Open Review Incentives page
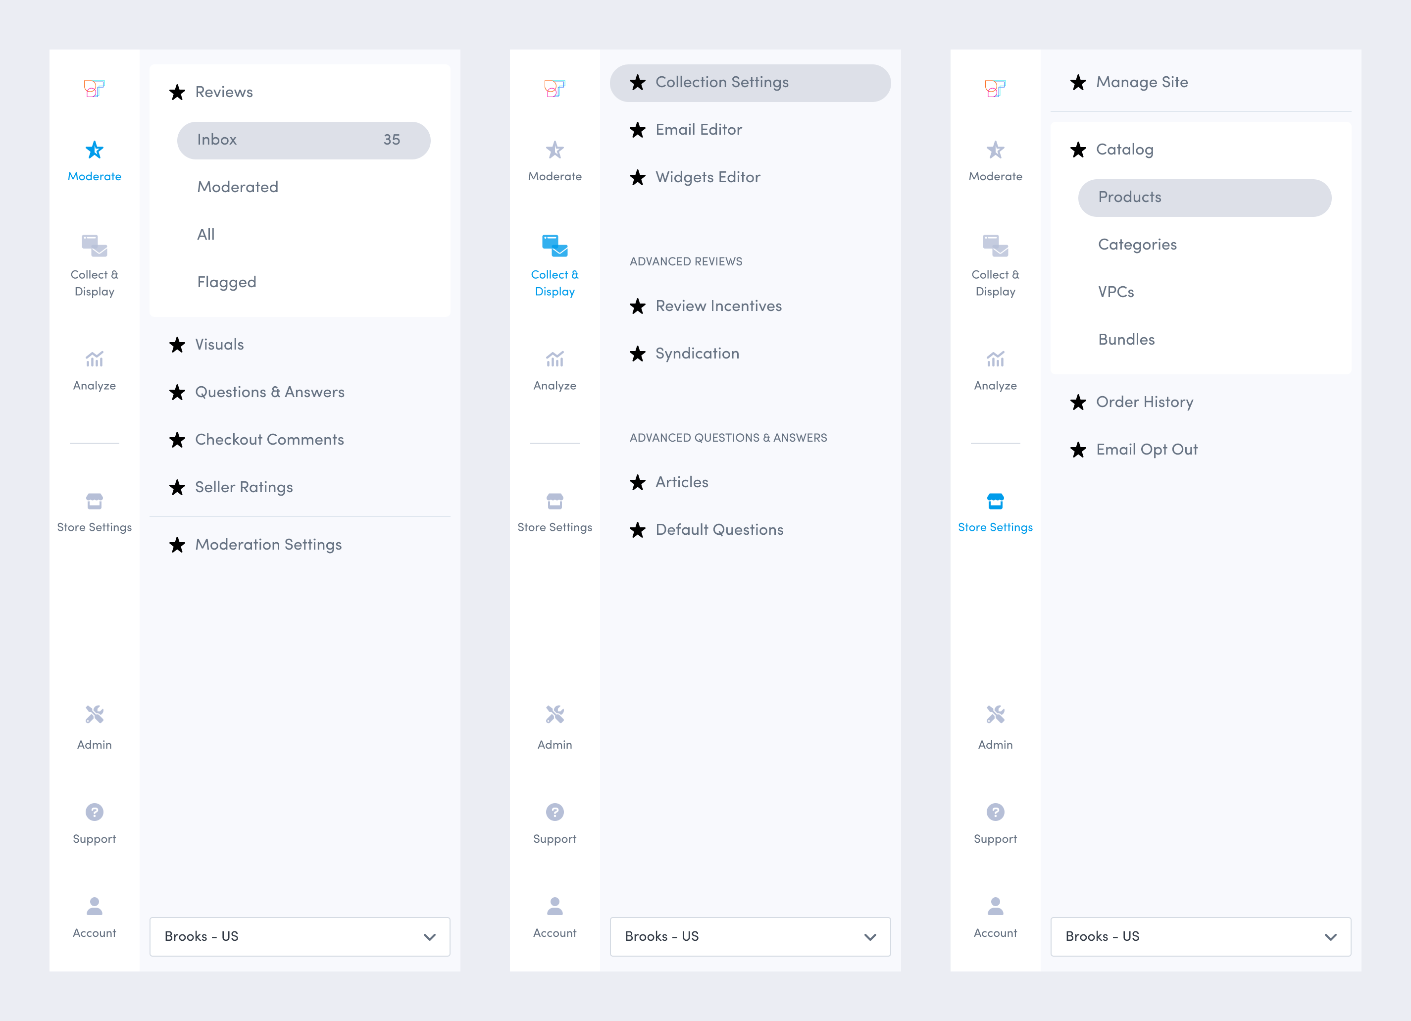The height and width of the screenshot is (1021, 1411). (x=718, y=306)
